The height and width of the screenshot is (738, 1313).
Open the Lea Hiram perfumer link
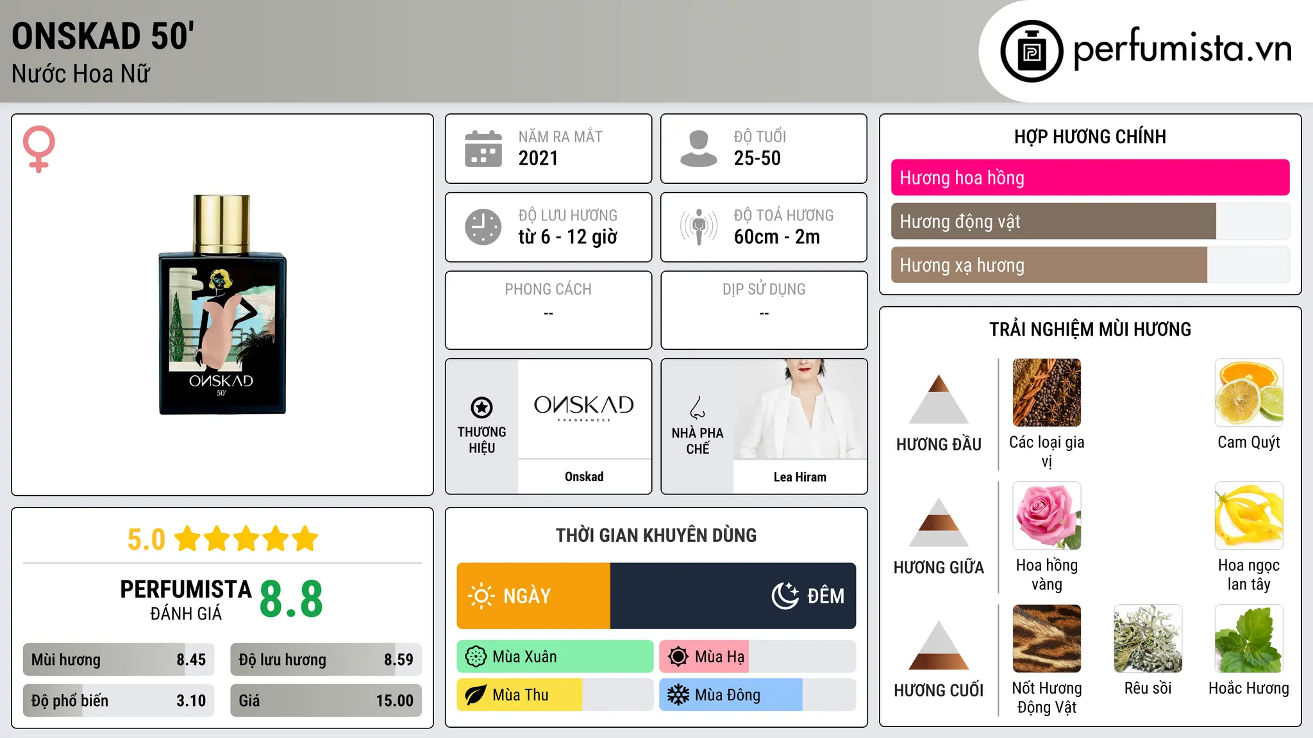(x=800, y=477)
